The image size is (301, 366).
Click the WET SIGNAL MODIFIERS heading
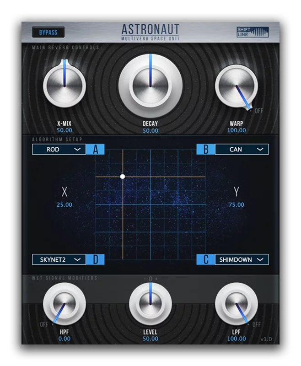point(64,278)
